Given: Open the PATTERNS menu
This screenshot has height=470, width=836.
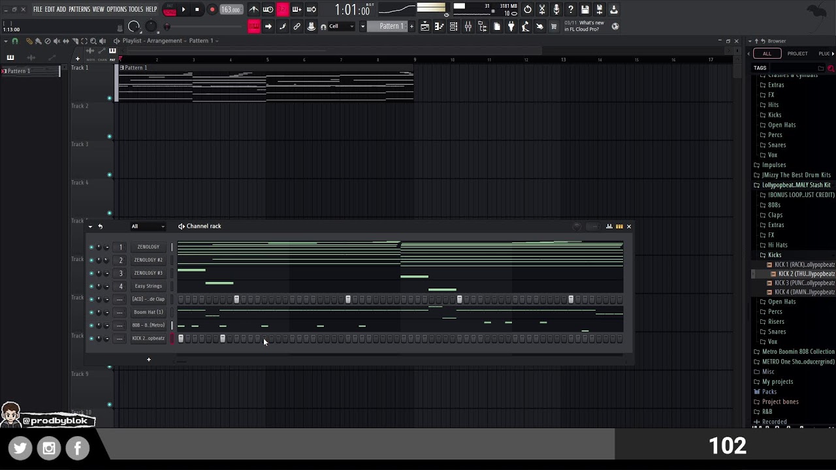Looking at the screenshot, I should click(x=79, y=9).
